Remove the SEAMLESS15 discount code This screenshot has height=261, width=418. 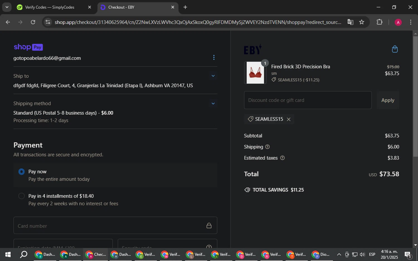coord(289,119)
